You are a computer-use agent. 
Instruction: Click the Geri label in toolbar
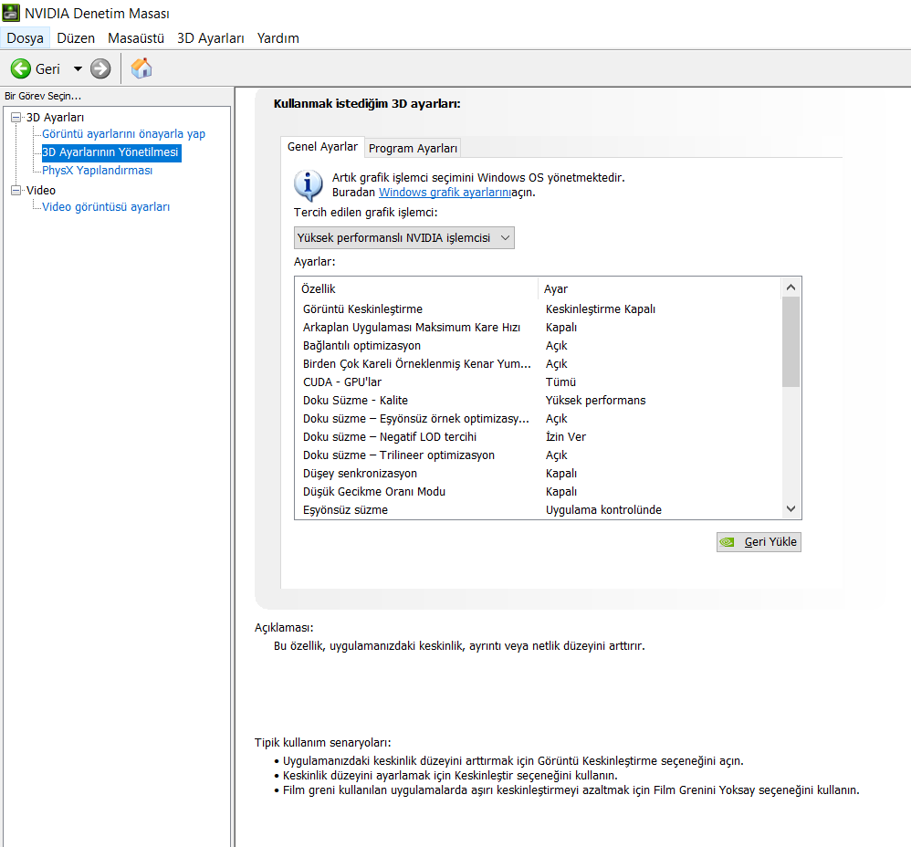[x=47, y=69]
